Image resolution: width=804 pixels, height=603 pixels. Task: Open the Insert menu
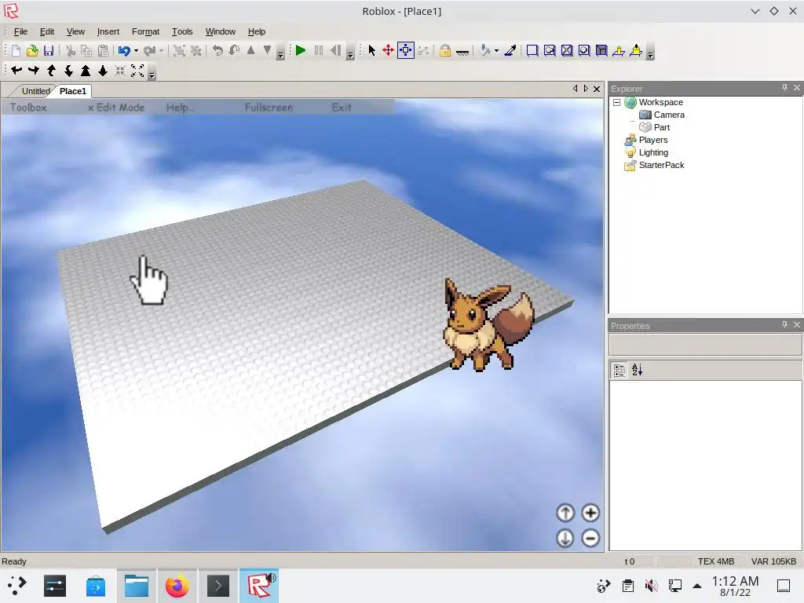click(x=108, y=31)
